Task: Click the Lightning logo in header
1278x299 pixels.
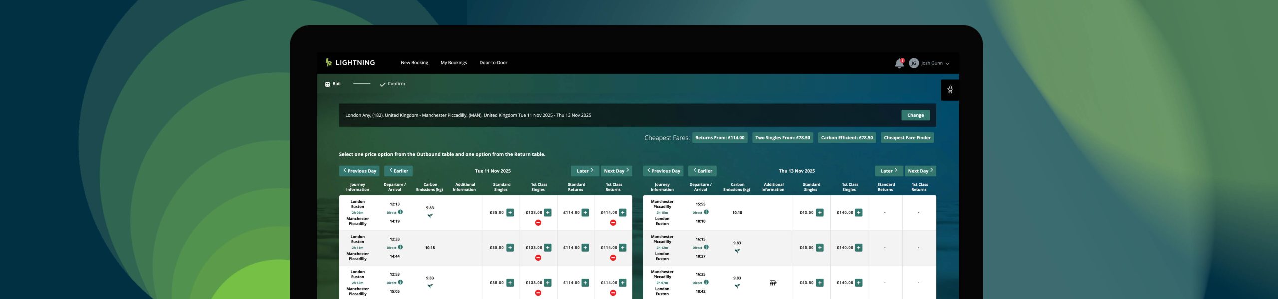Action: pyautogui.click(x=350, y=63)
